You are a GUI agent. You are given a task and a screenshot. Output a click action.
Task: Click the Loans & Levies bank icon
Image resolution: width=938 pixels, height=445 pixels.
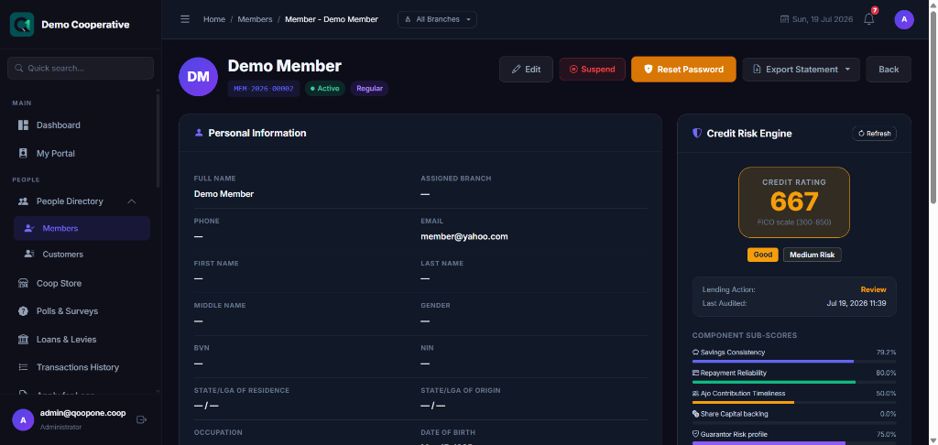click(x=23, y=339)
